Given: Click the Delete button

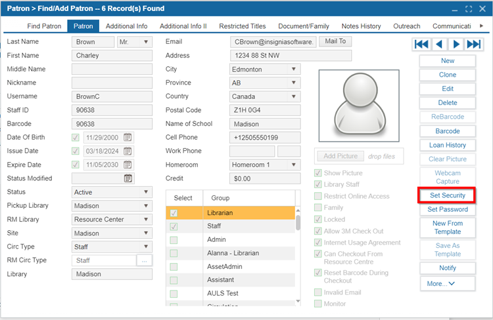Looking at the screenshot, I should [x=448, y=102].
